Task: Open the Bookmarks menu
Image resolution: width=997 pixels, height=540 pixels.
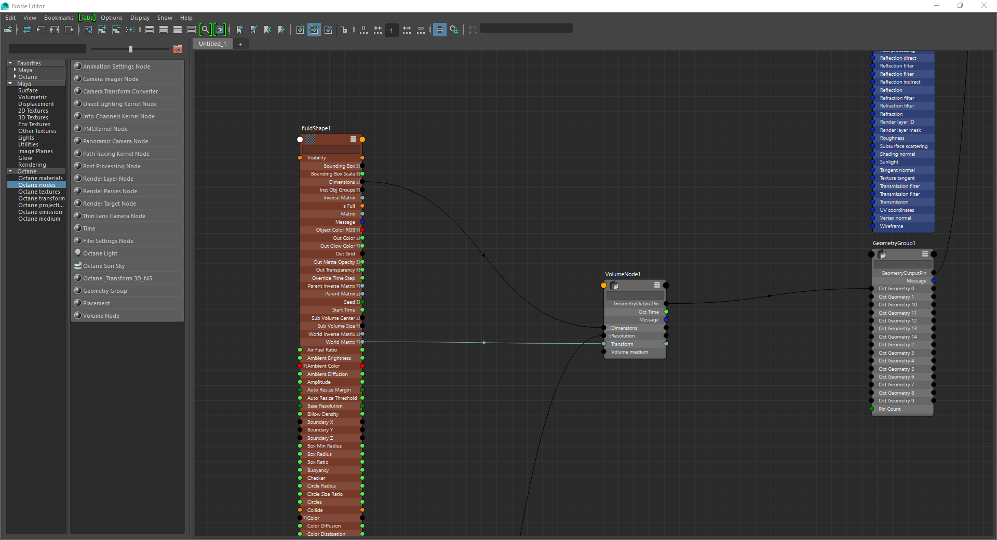Action: click(59, 18)
